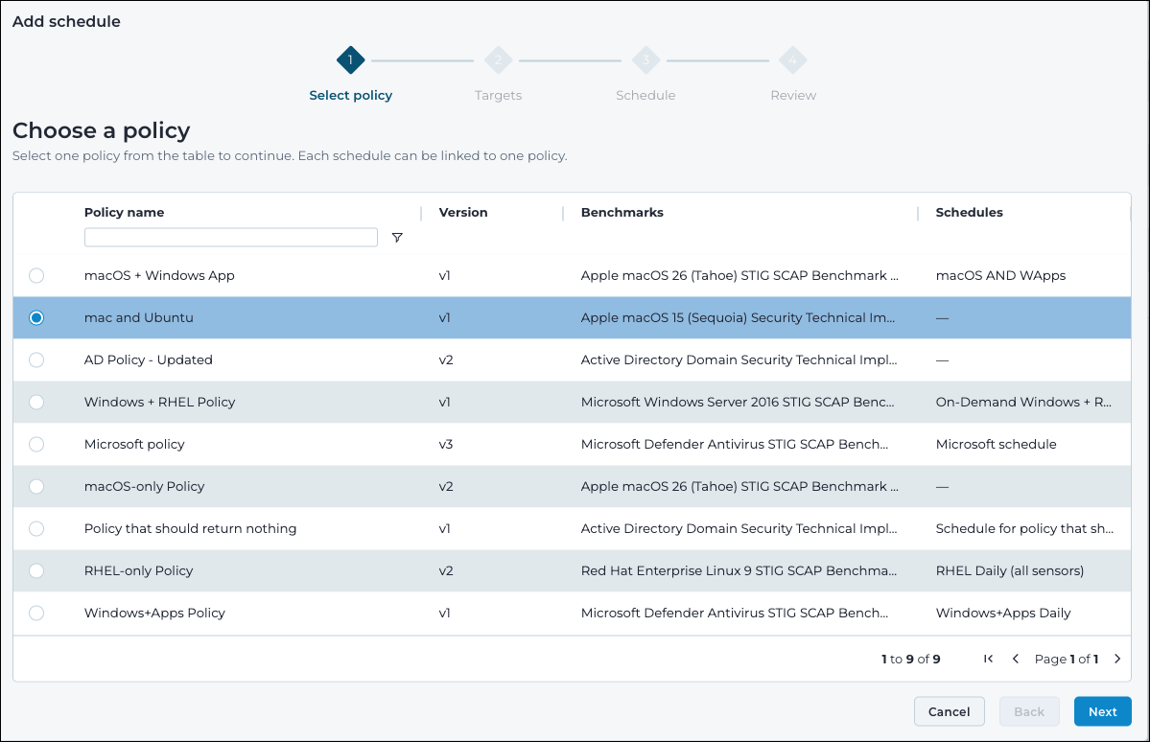Click step 3 diamond icon

[x=645, y=60]
